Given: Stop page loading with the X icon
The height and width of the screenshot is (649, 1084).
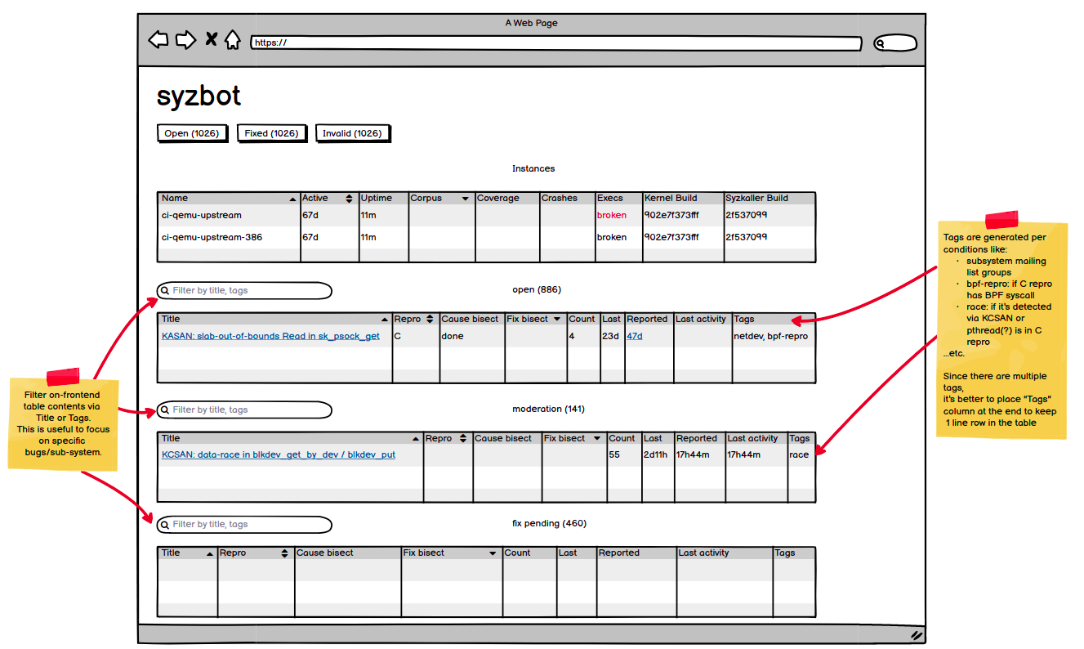Looking at the screenshot, I should [212, 39].
